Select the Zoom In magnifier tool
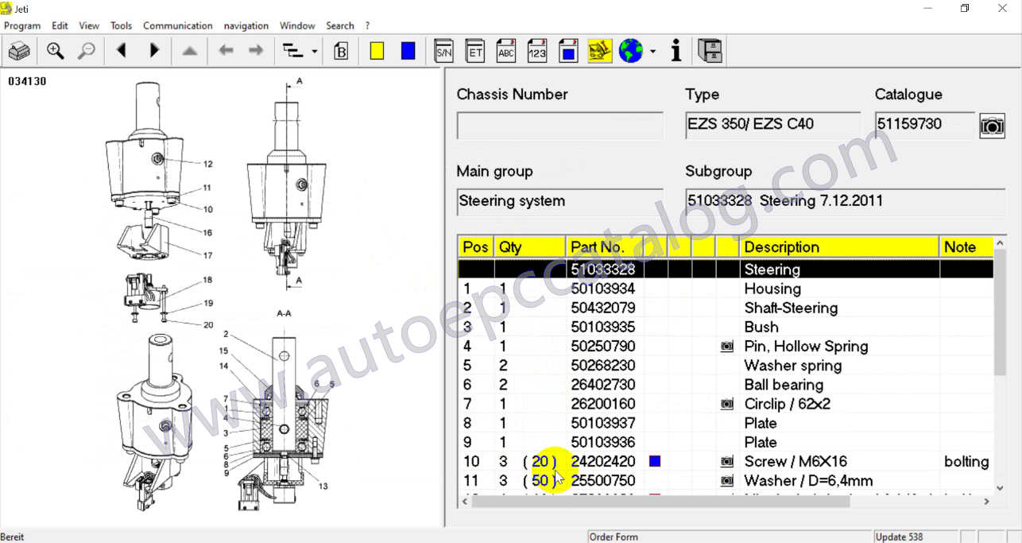1022x543 pixels. (x=55, y=50)
